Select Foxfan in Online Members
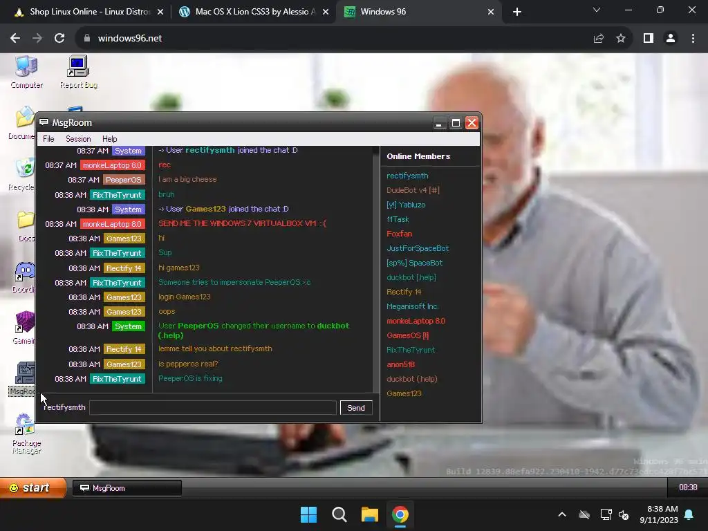This screenshot has height=531, width=708. [x=399, y=234]
